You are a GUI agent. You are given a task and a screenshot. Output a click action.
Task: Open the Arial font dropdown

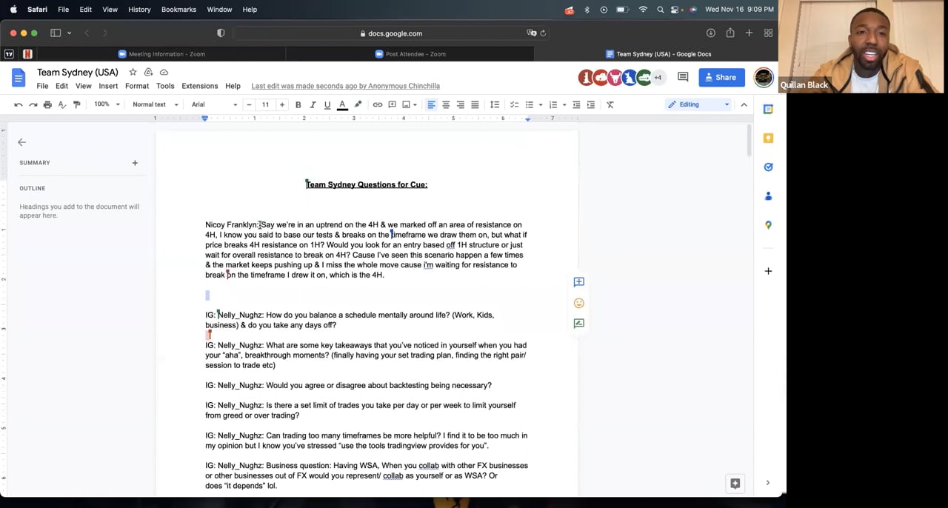pyautogui.click(x=215, y=104)
